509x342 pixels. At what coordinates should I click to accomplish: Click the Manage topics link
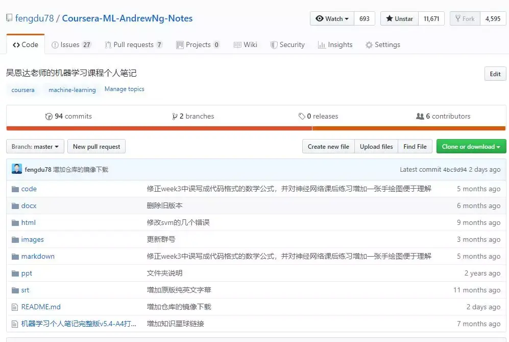click(125, 89)
